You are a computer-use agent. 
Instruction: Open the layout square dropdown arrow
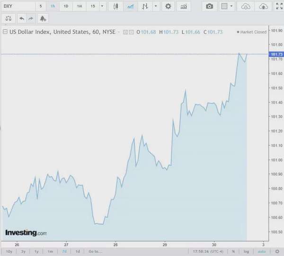pos(231,6)
